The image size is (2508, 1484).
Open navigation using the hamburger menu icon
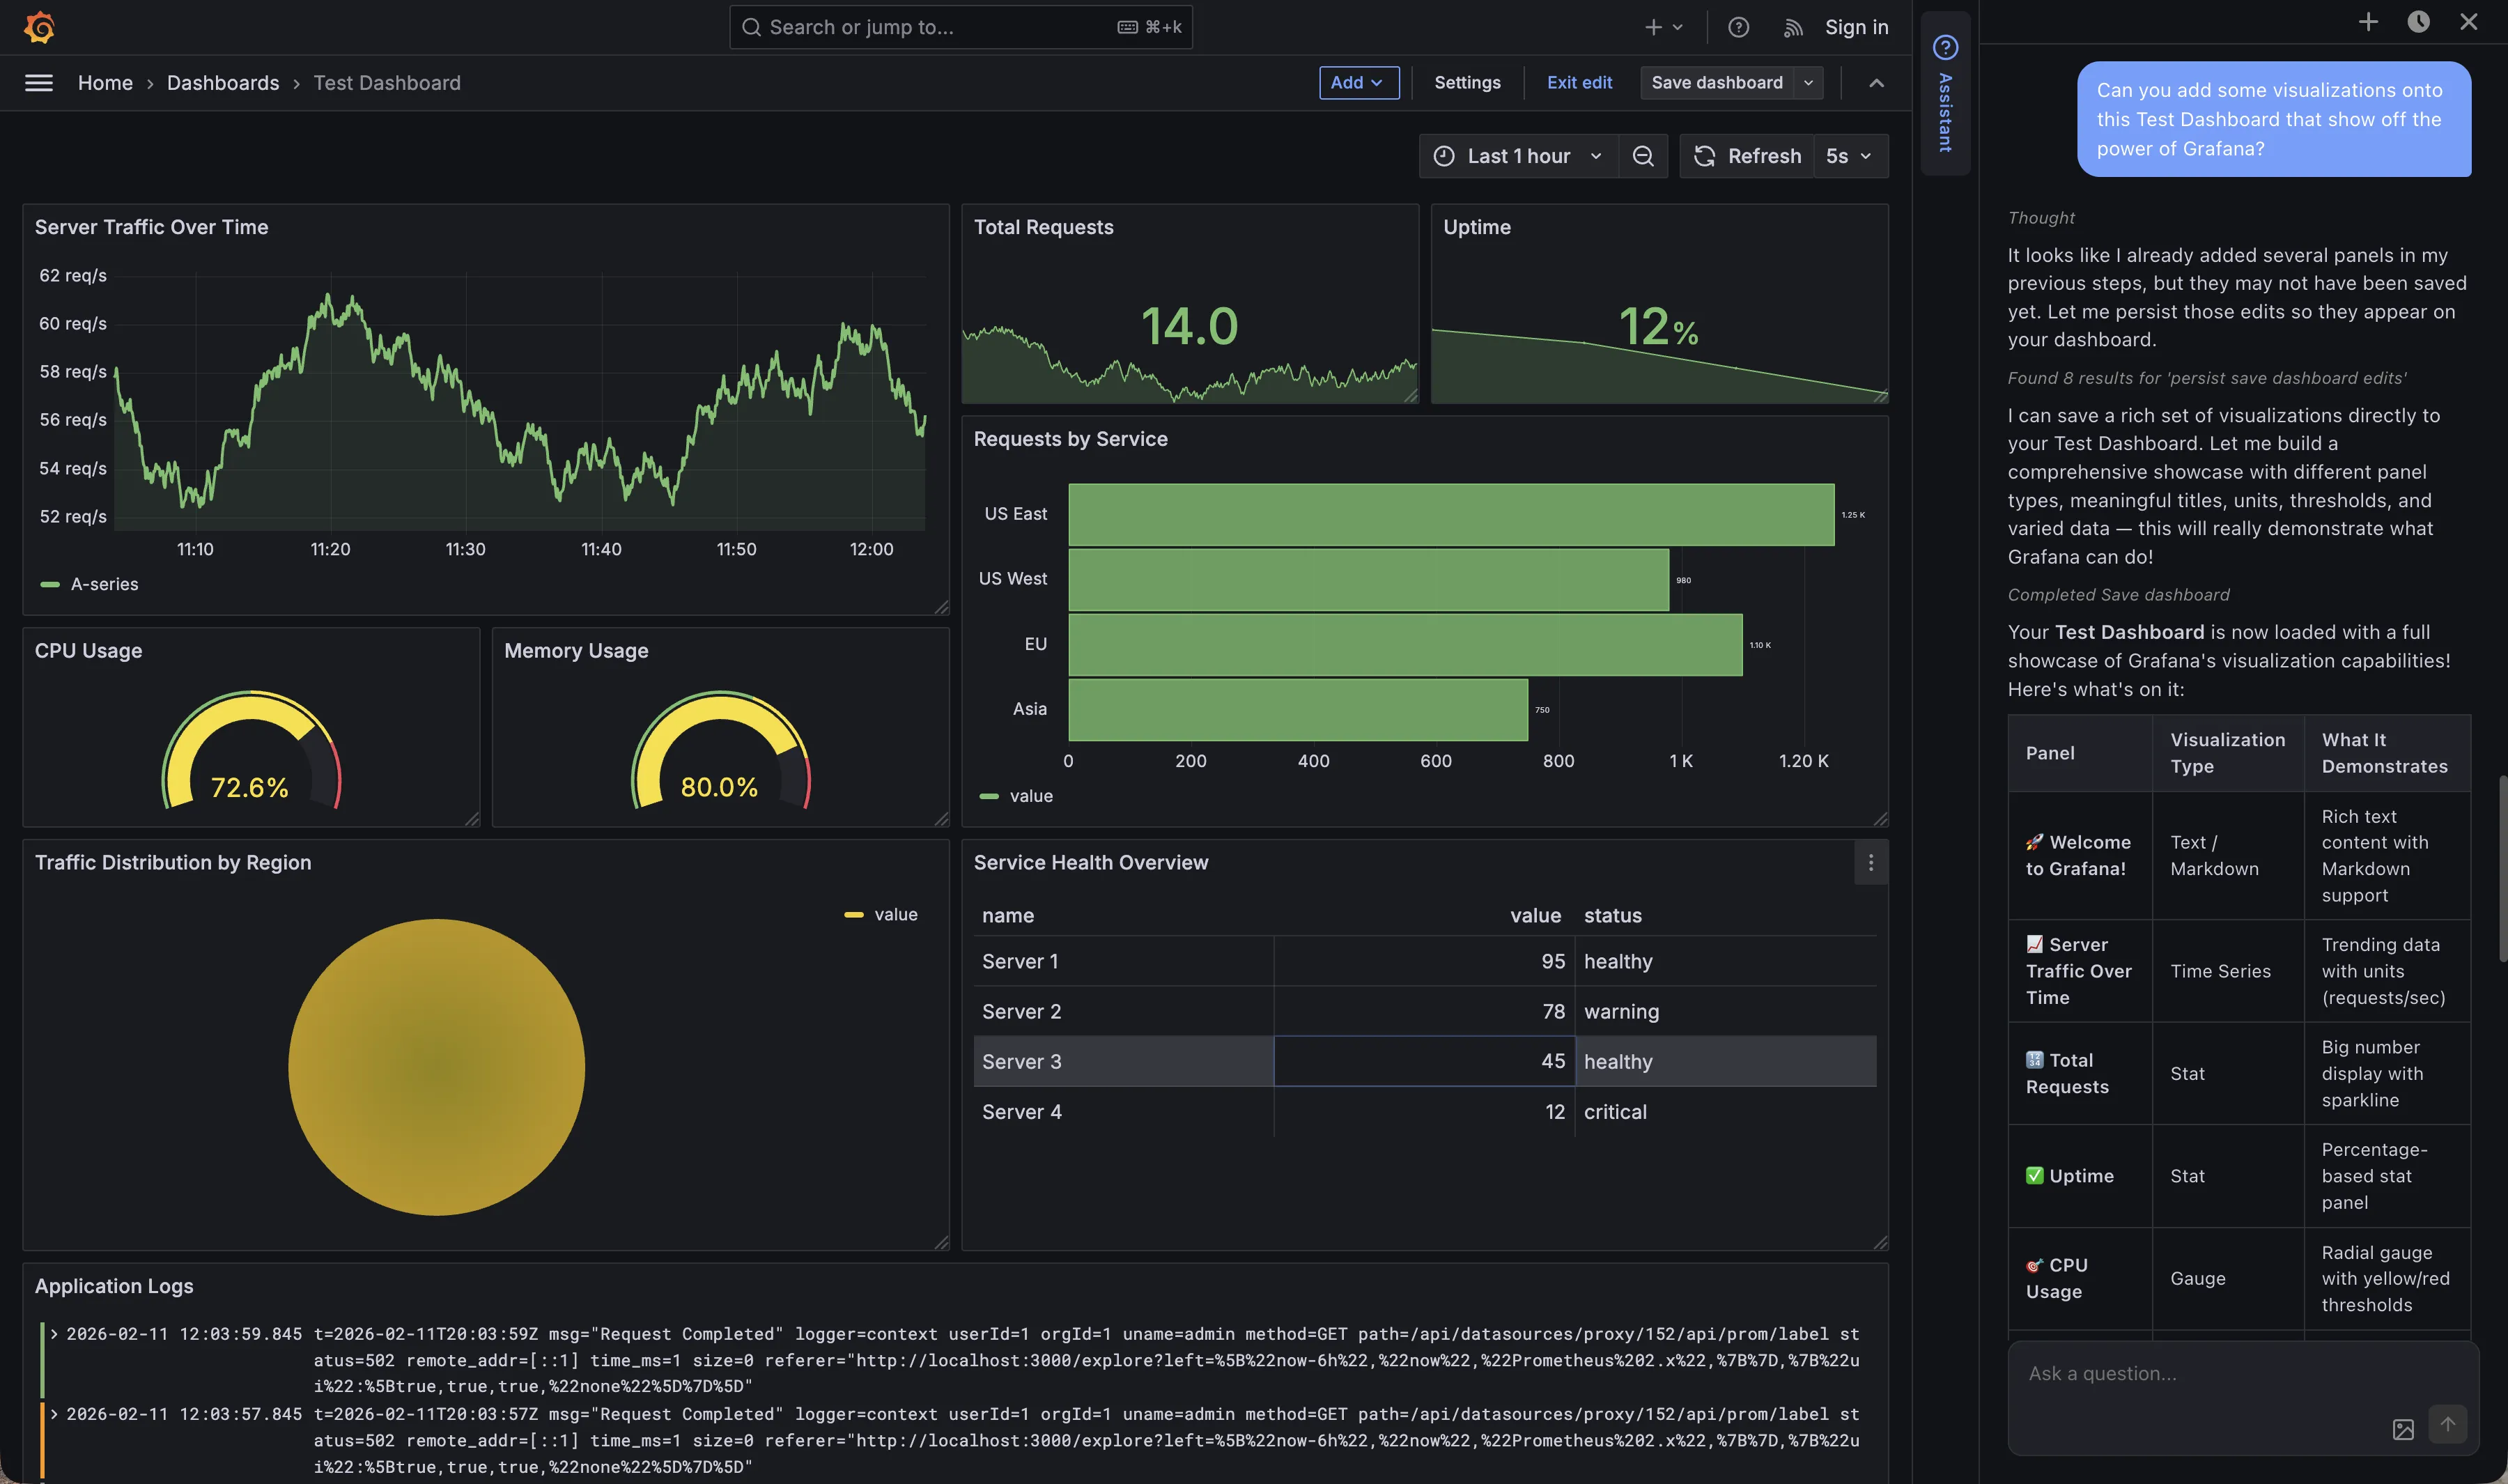[x=39, y=82]
